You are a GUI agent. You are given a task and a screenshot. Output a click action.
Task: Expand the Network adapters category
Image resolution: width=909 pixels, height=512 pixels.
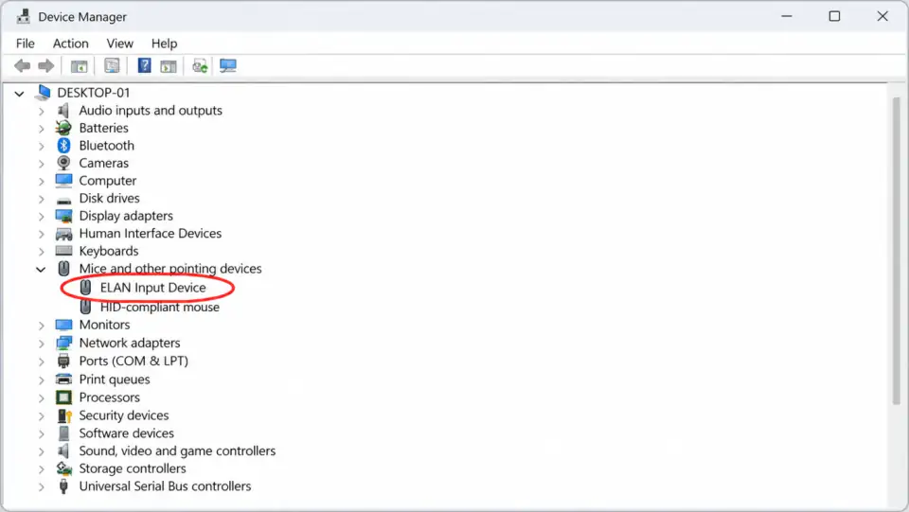pos(41,344)
